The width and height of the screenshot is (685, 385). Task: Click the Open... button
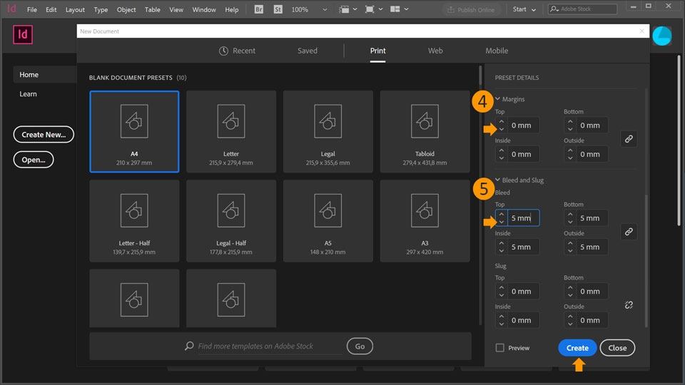pyautogui.click(x=34, y=160)
